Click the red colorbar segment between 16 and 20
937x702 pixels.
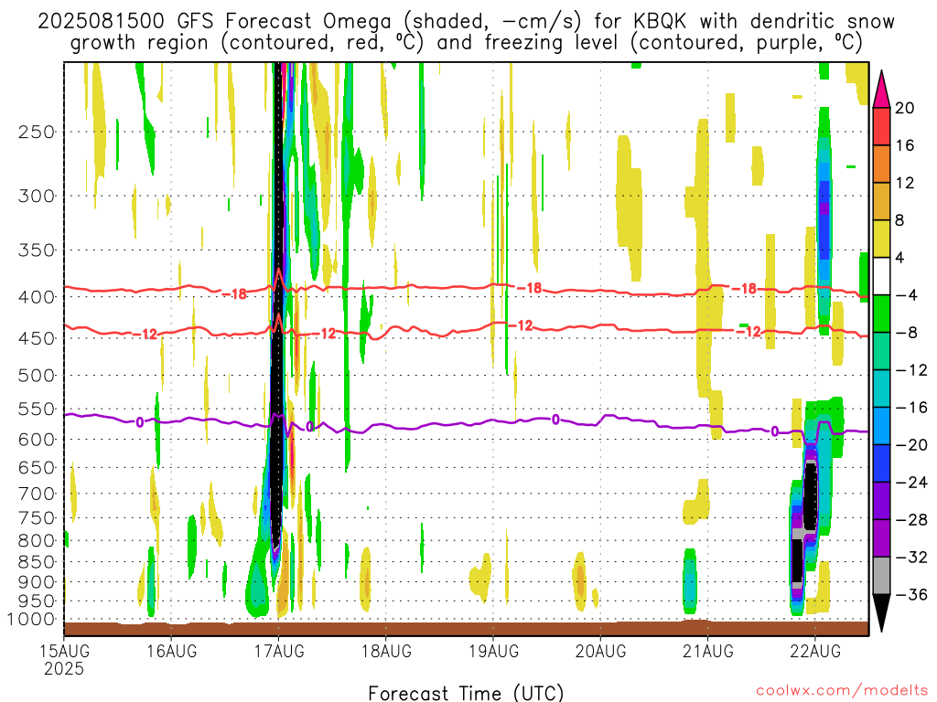pos(881,126)
